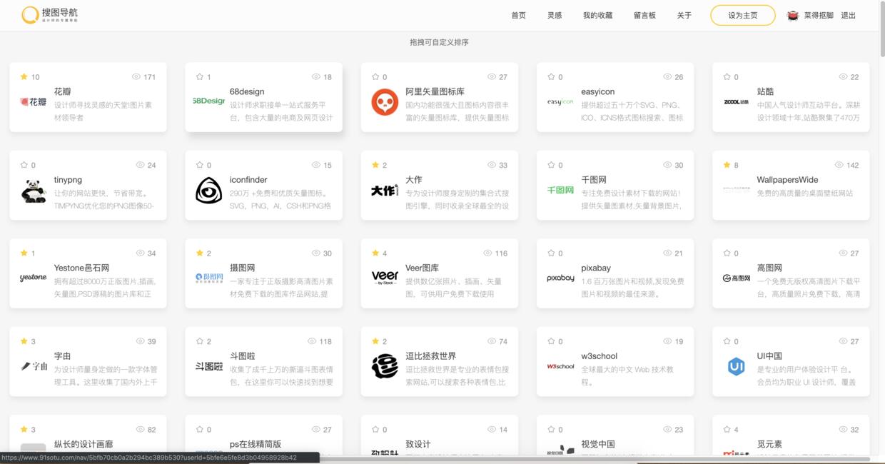Screen dimensions: 885x464
Task: Unfavorite 花瓣 using its star
Action: point(24,77)
